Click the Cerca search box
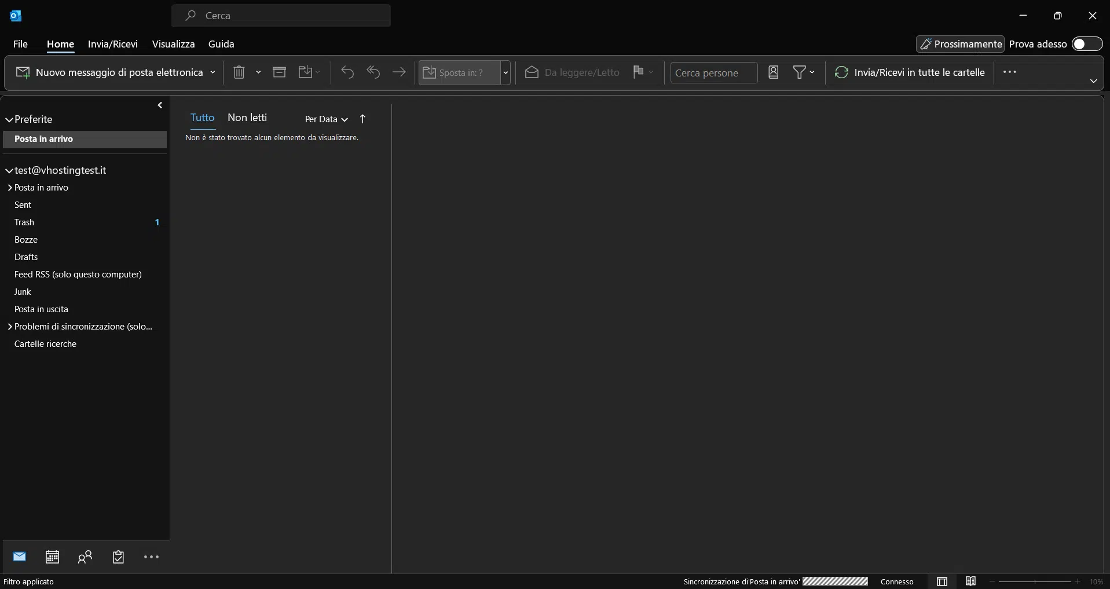Viewport: 1110px width, 589px height. coord(281,16)
